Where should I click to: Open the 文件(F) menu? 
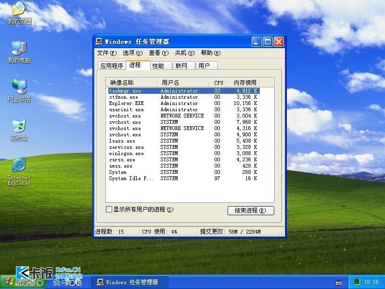(107, 53)
